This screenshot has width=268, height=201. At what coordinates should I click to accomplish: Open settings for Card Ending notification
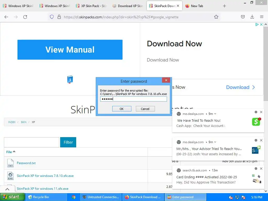(256, 169)
